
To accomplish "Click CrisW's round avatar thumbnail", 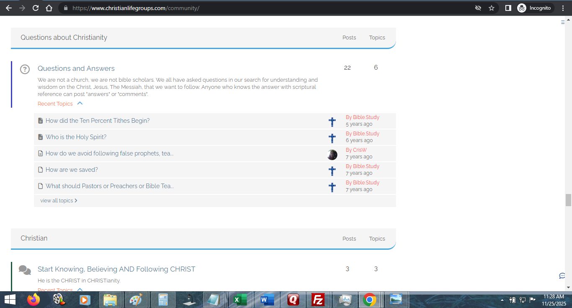I will (x=332, y=155).
